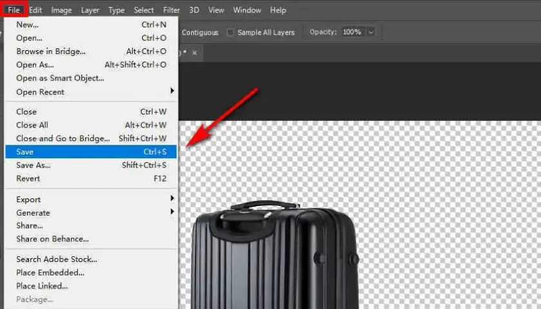The image size is (541, 309).
Task: Open the Edit menu
Action: coord(35,10)
